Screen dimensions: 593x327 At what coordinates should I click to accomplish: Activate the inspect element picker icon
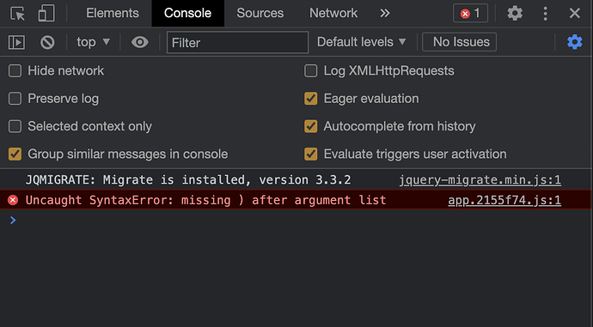pos(17,14)
